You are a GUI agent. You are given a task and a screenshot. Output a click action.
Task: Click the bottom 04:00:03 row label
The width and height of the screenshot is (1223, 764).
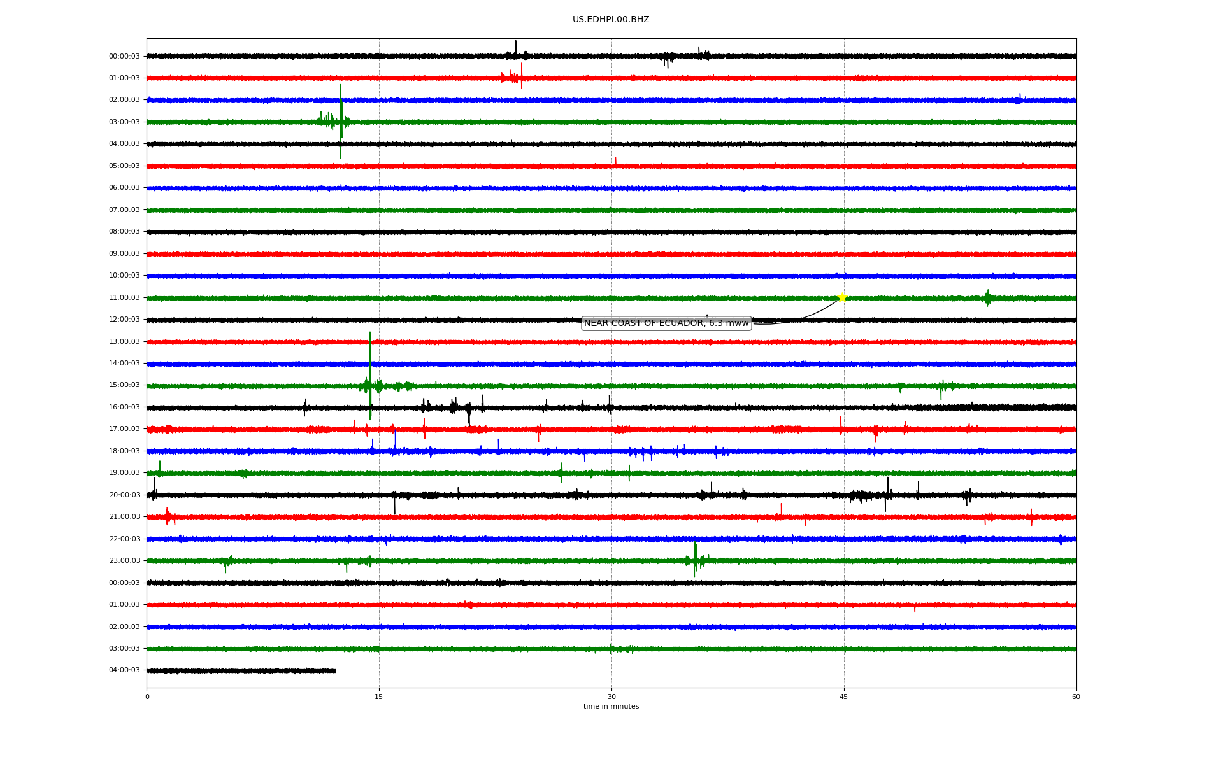tap(124, 670)
